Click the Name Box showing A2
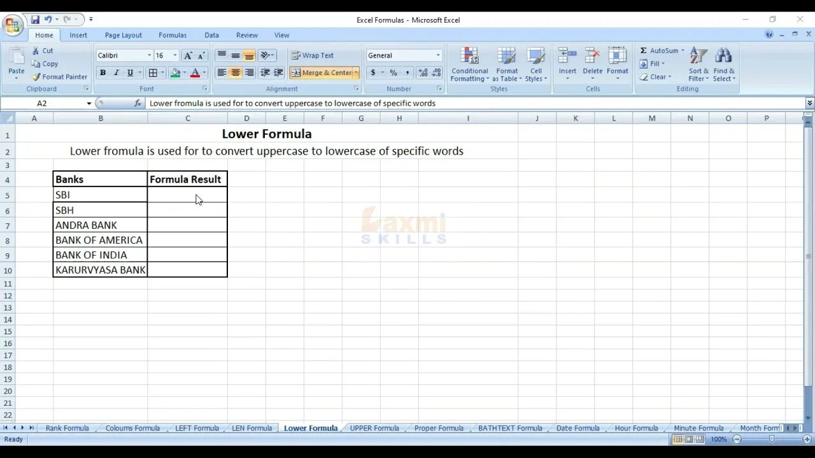 [x=42, y=103]
